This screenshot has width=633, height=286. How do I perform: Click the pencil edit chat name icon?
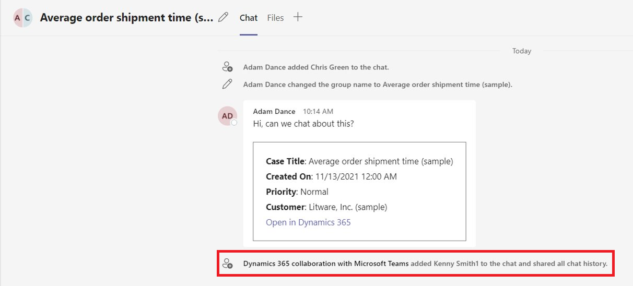[x=223, y=17]
